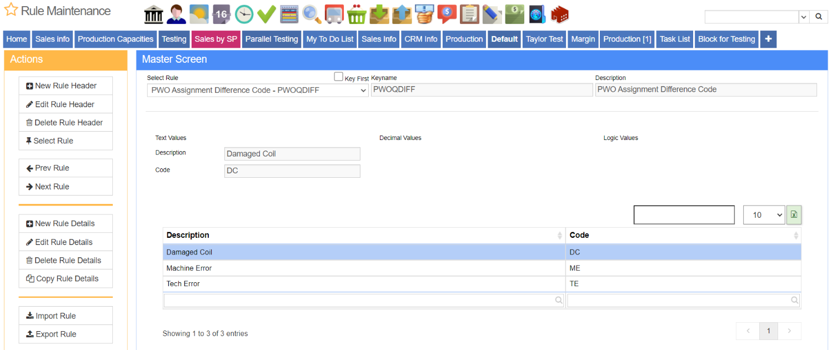Sort the table by the Description column
This screenshot has height=350, width=832.
coord(364,236)
